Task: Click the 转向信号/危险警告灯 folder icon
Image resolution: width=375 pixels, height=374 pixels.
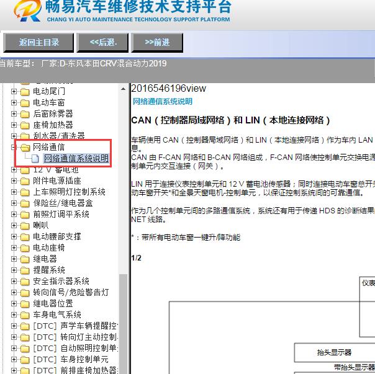Action: tap(25, 293)
